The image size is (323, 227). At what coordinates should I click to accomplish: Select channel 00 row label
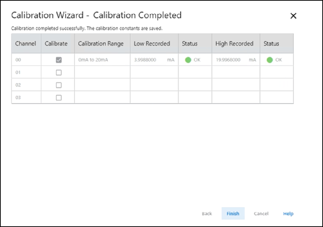click(18, 60)
